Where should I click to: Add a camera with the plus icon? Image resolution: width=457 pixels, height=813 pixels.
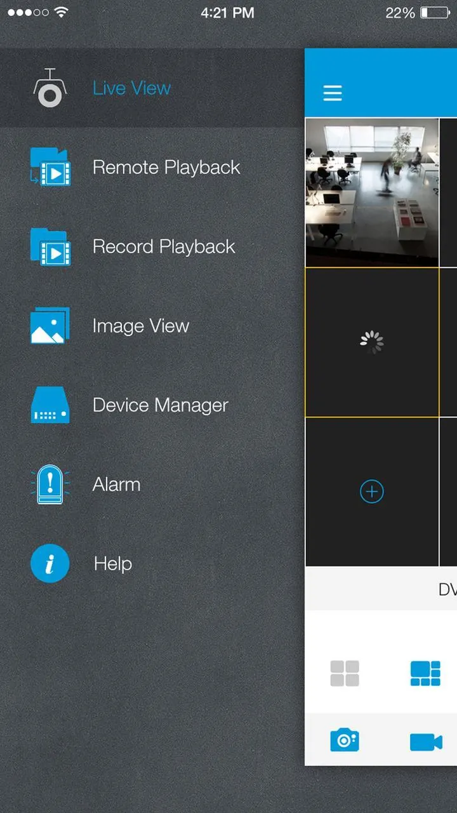click(x=372, y=492)
